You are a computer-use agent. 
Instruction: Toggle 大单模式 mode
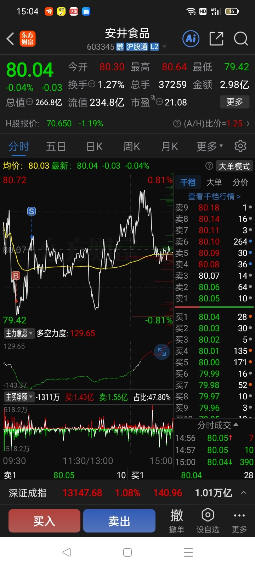(234, 166)
